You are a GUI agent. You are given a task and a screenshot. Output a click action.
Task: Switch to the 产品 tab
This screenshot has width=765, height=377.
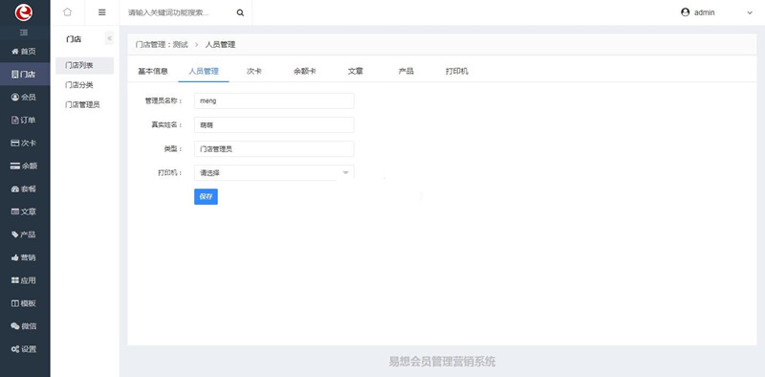(x=405, y=72)
